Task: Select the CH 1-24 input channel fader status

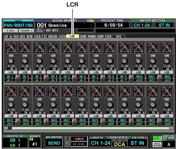Action: click(x=101, y=143)
